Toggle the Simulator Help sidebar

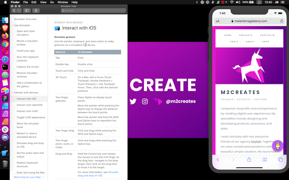pyautogui.click(x=27, y=10)
